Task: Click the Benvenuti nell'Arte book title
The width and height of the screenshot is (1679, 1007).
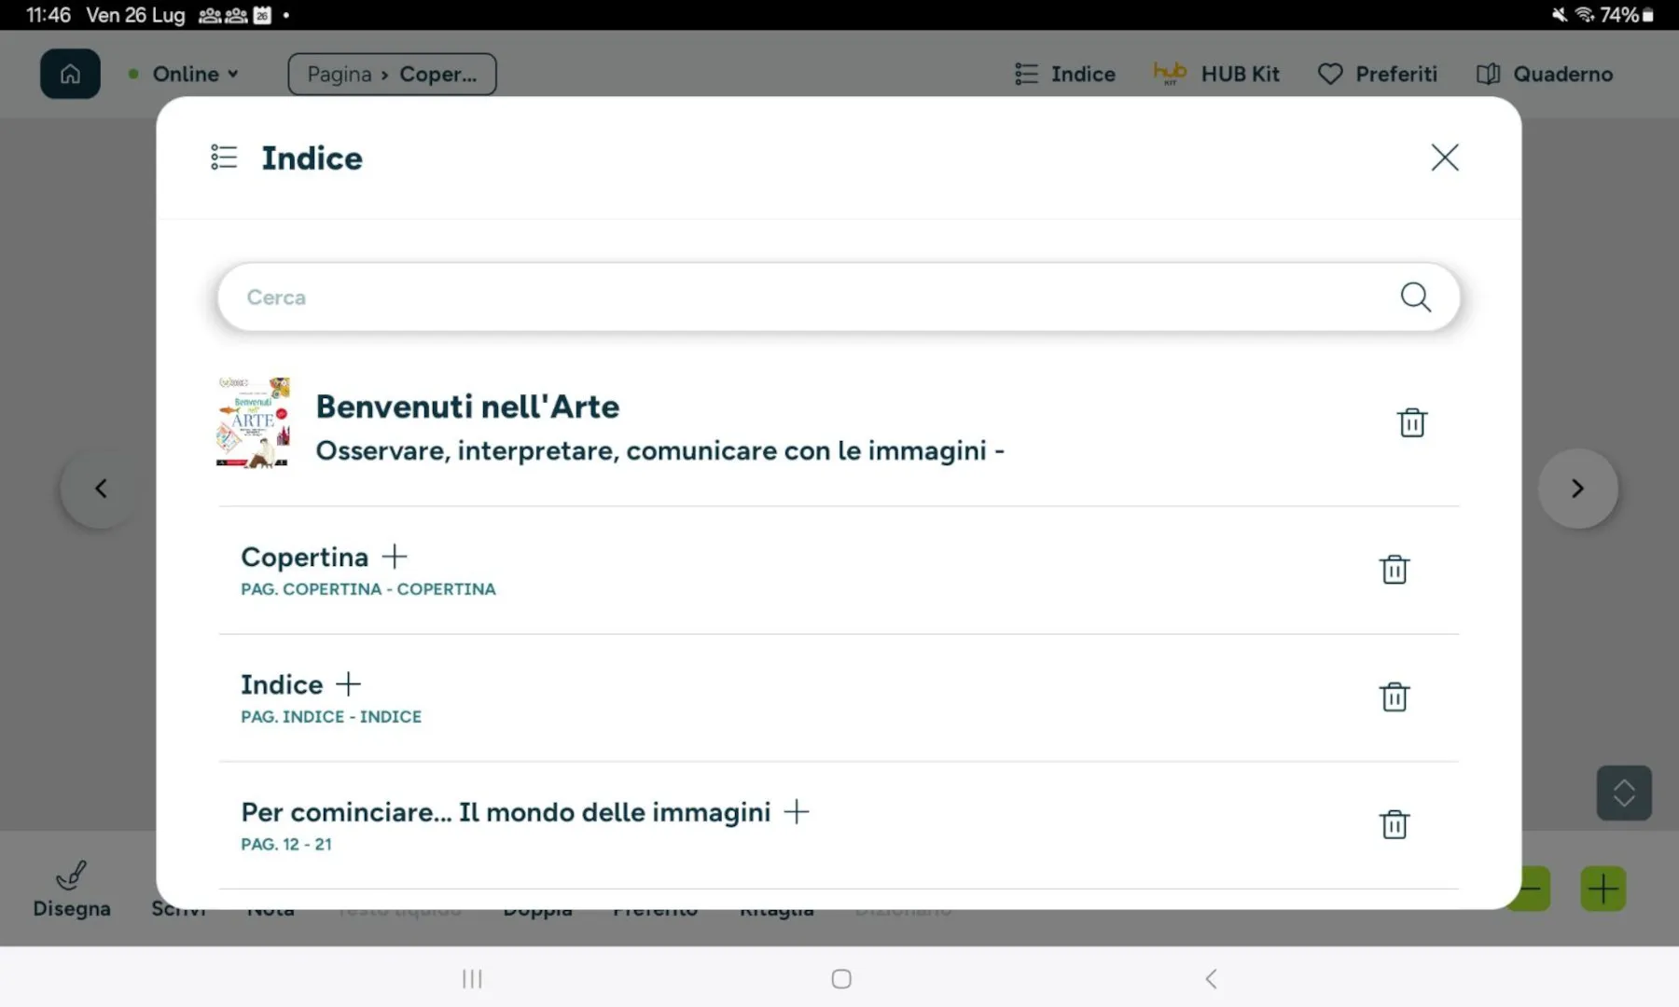Action: [x=467, y=407]
